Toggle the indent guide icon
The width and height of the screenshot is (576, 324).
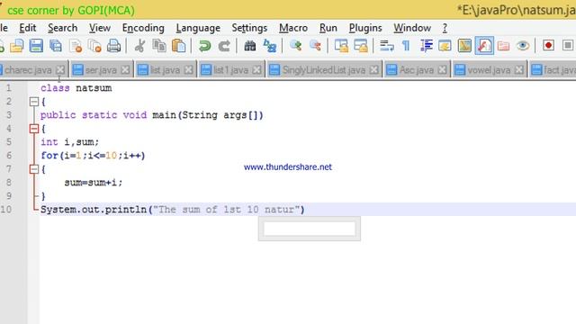(x=426, y=46)
